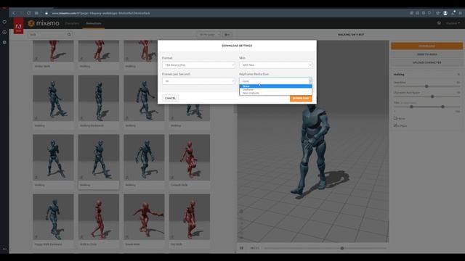Open the settings gear in browser sidebar
This screenshot has width=465, height=261.
[4, 42]
